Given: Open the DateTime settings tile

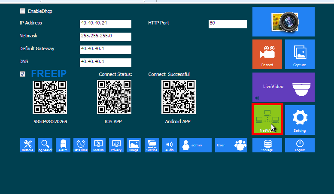Looking at the screenshot, I should (x=81, y=145).
